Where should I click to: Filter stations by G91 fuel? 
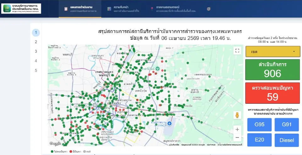click(287, 125)
